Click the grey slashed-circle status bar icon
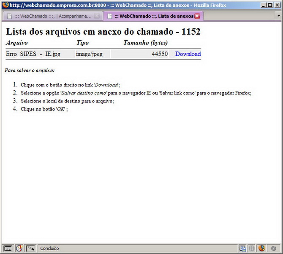Viewport: 283px width, 254px height. click(x=274, y=248)
